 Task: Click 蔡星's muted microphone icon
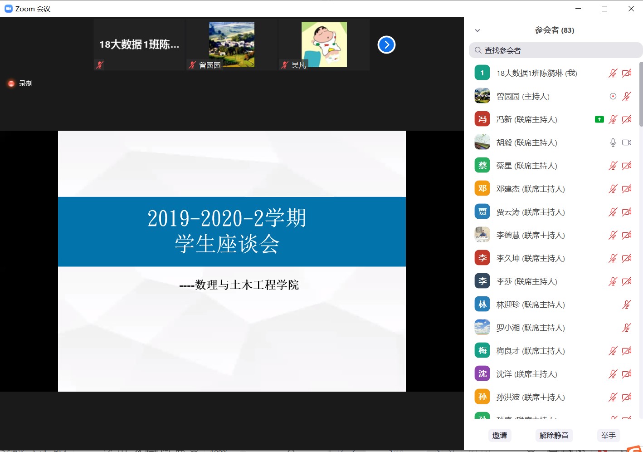click(613, 166)
